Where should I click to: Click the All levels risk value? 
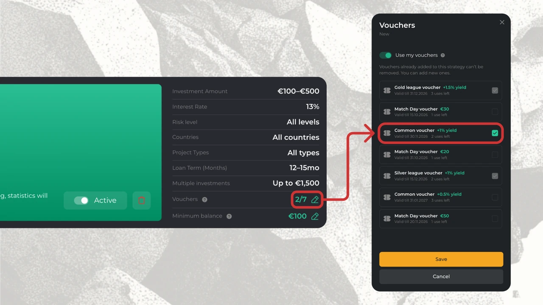point(303,122)
